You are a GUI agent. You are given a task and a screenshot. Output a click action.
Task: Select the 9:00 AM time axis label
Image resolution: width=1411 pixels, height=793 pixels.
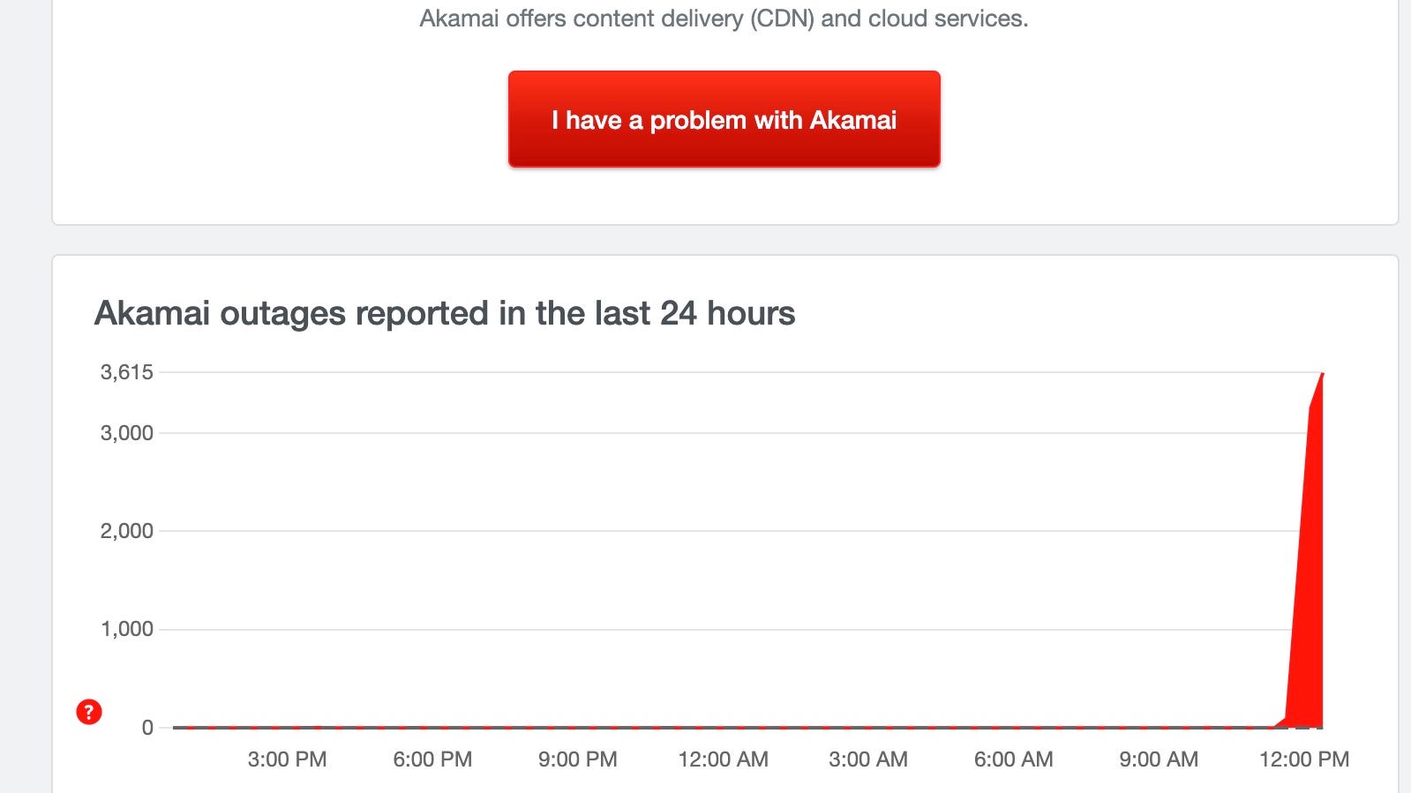click(x=1159, y=759)
